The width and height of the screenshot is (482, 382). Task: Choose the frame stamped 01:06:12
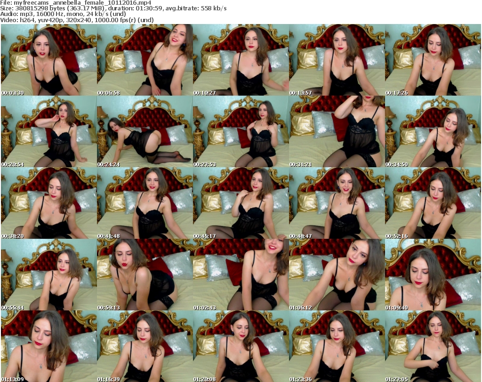point(337,275)
